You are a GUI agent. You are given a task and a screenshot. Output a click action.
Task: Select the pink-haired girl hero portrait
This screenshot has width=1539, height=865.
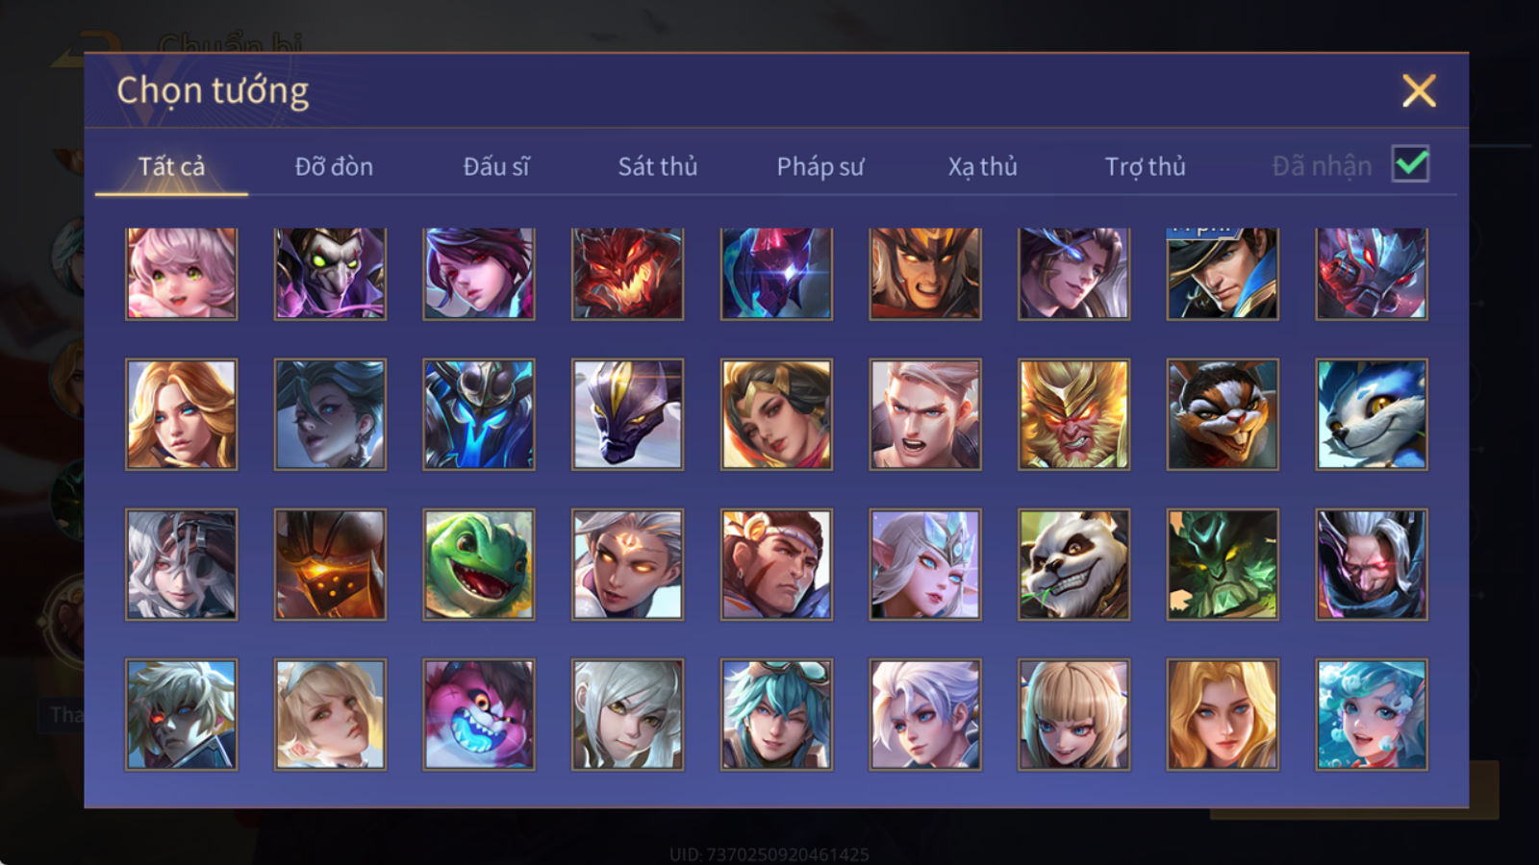[x=181, y=273]
